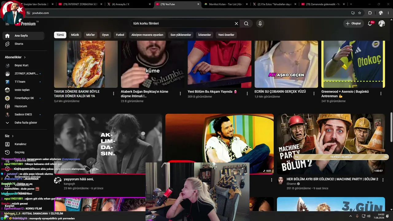This screenshot has height=221, width=393.
Task: Select the Futbol filter chip
Action: pyautogui.click(x=120, y=35)
